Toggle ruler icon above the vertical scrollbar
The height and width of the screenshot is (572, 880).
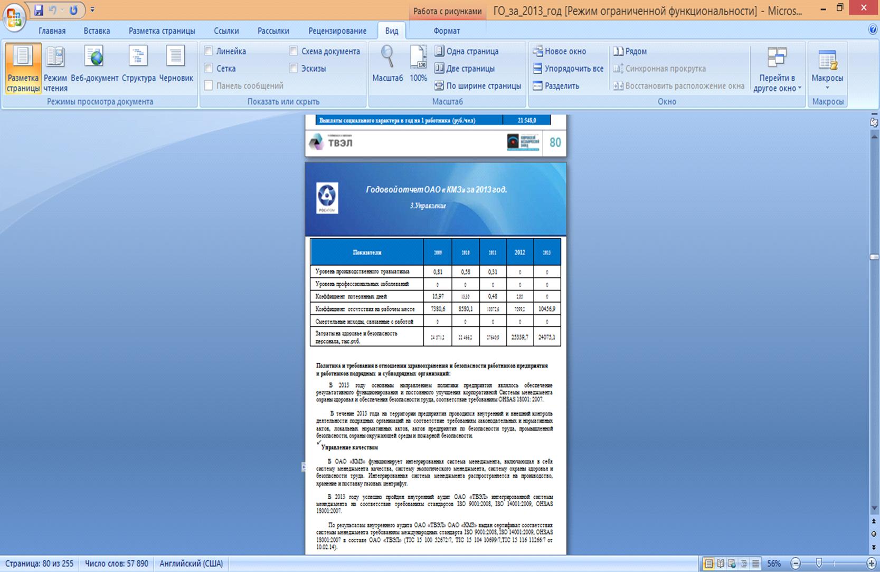pos(874,122)
